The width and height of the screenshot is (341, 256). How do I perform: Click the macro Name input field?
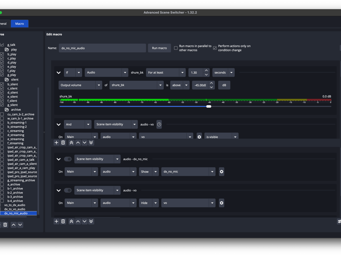tap(102, 48)
